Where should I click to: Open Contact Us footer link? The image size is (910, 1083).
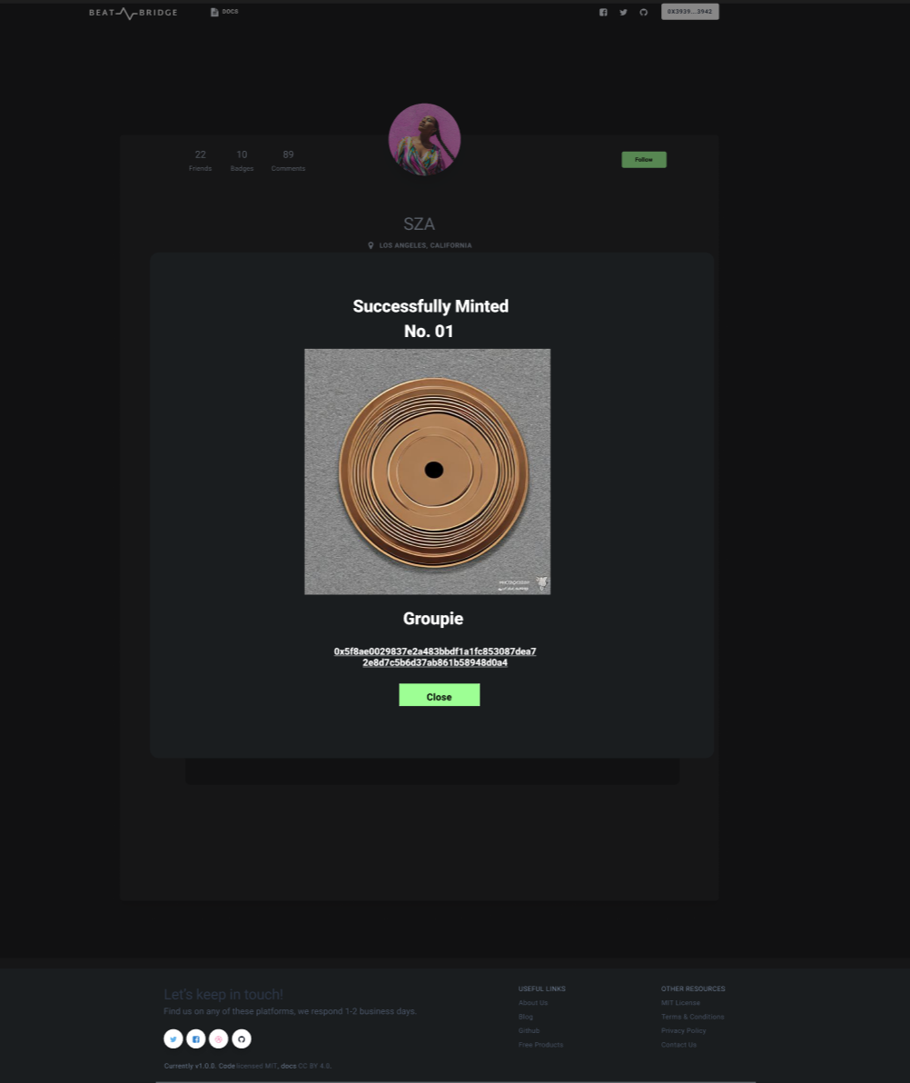point(678,1044)
